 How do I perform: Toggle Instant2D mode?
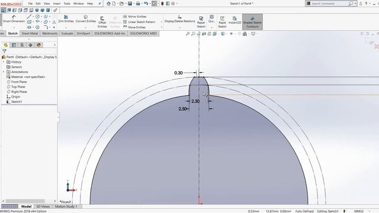tap(235, 20)
